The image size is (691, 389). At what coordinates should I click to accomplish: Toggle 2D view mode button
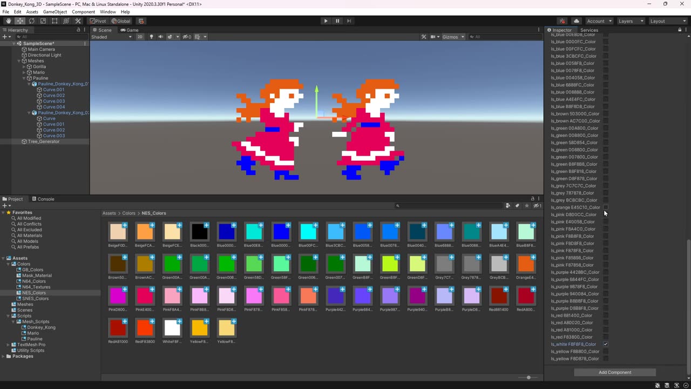click(x=140, y=37)
